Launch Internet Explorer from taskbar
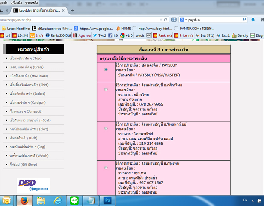Screen dimensions: 264x206 [x=58, y=200]
